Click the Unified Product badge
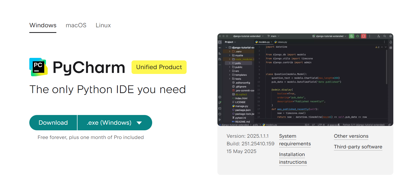403x179 pixels. pyautogui.click(x=159, y=67)
